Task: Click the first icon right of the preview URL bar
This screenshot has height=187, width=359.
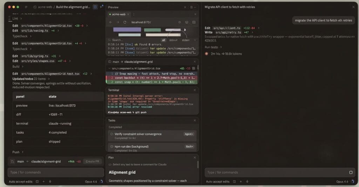Action: click(180, 22)
